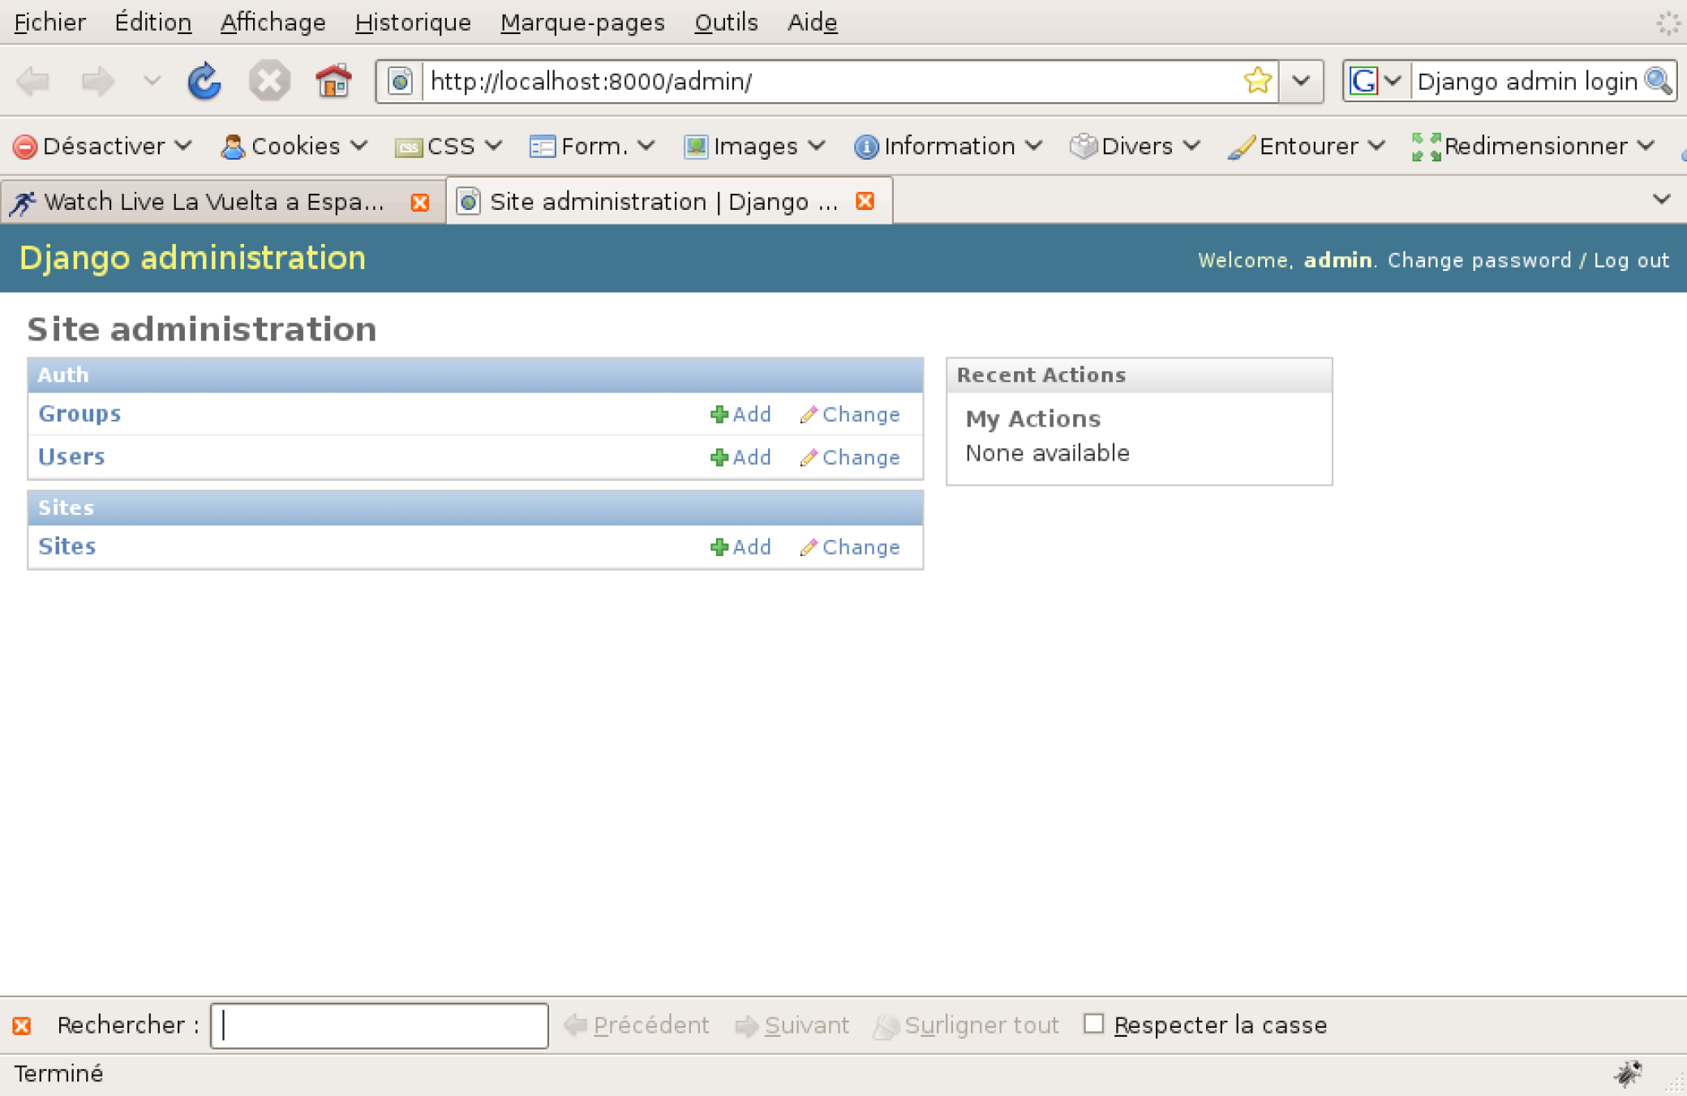Screen dimensions: 1687x1096
Task: Log out of Django administration
Action: coord(1631,260)
